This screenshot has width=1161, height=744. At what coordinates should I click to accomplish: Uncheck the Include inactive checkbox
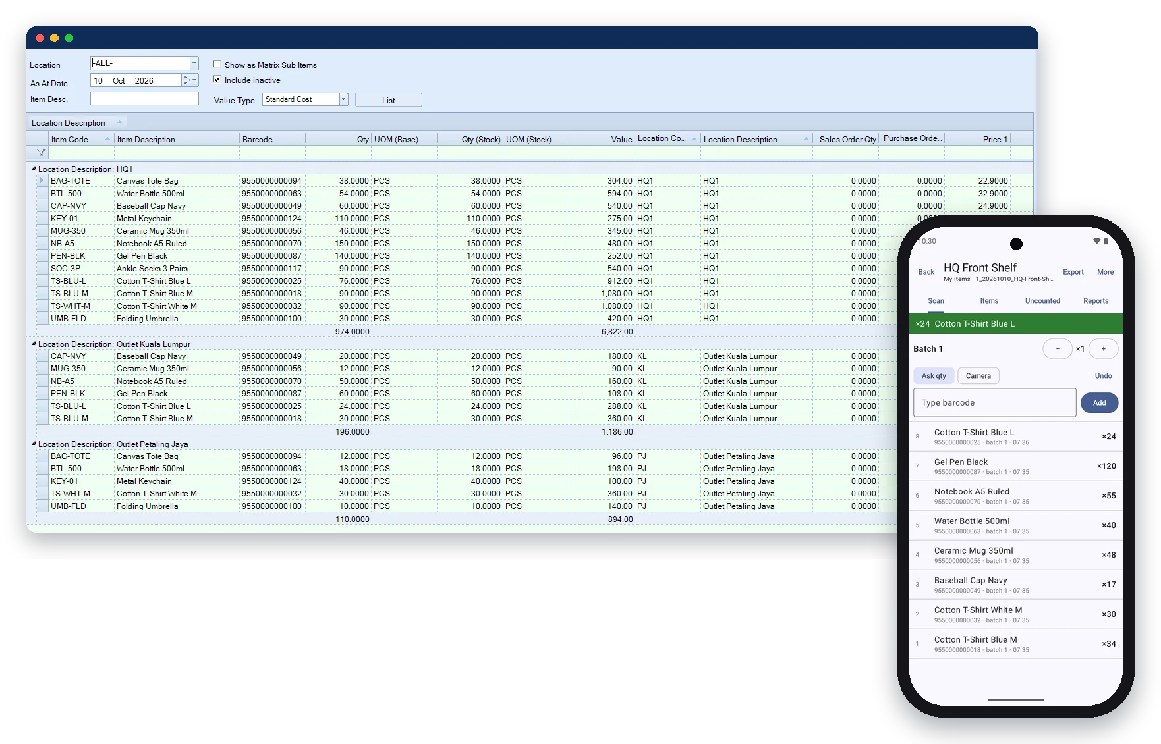pyautogui.click(x=217, y=80)
